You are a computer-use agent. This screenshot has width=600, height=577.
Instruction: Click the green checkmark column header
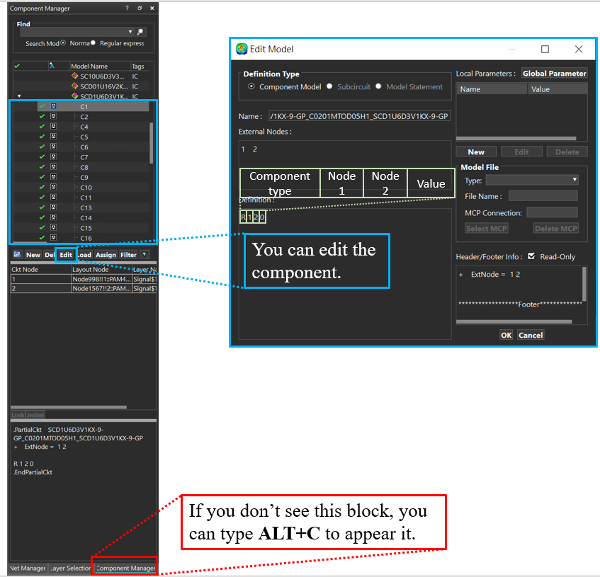tap(17, 66)
